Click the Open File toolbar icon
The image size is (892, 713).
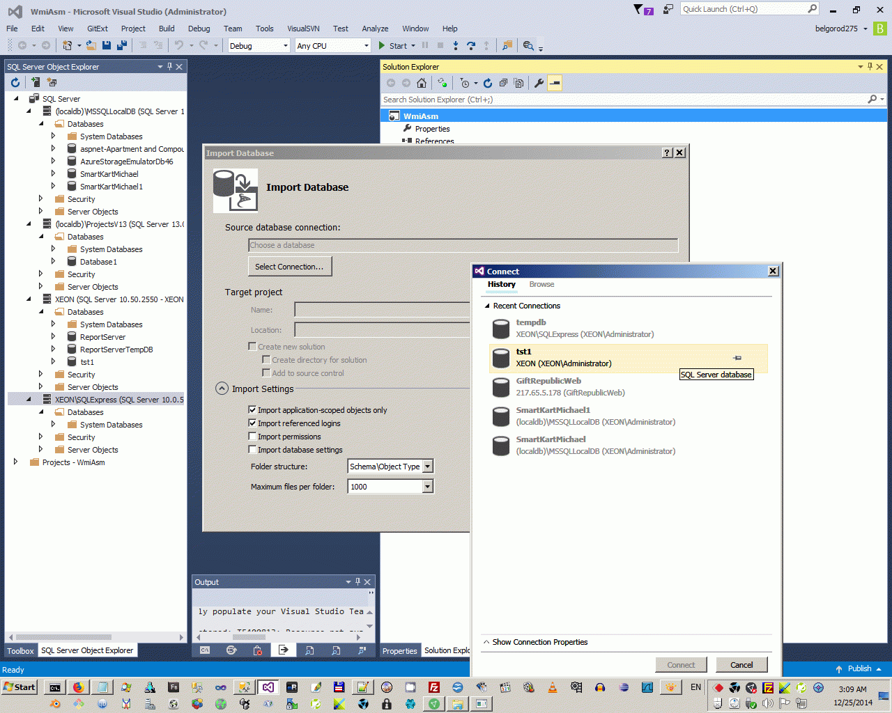[92, 45]
